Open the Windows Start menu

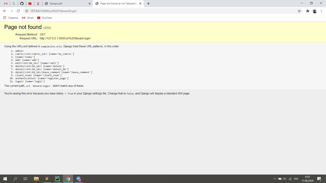pyautogui.click(x=5, y=179)
